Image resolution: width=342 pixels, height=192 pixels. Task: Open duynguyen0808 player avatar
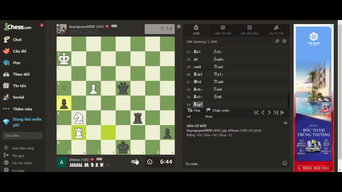pyautogui.click(x=61, y=29)
